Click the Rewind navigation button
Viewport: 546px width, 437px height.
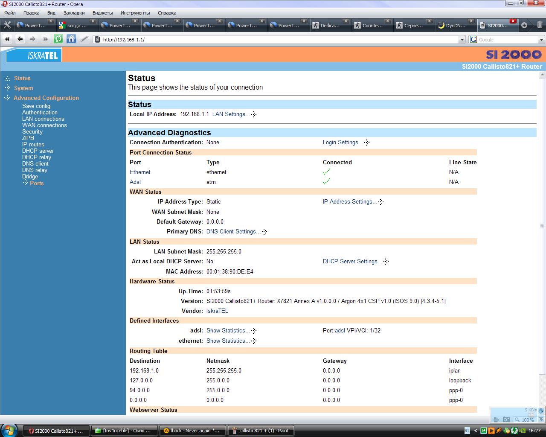coord(7,39)
